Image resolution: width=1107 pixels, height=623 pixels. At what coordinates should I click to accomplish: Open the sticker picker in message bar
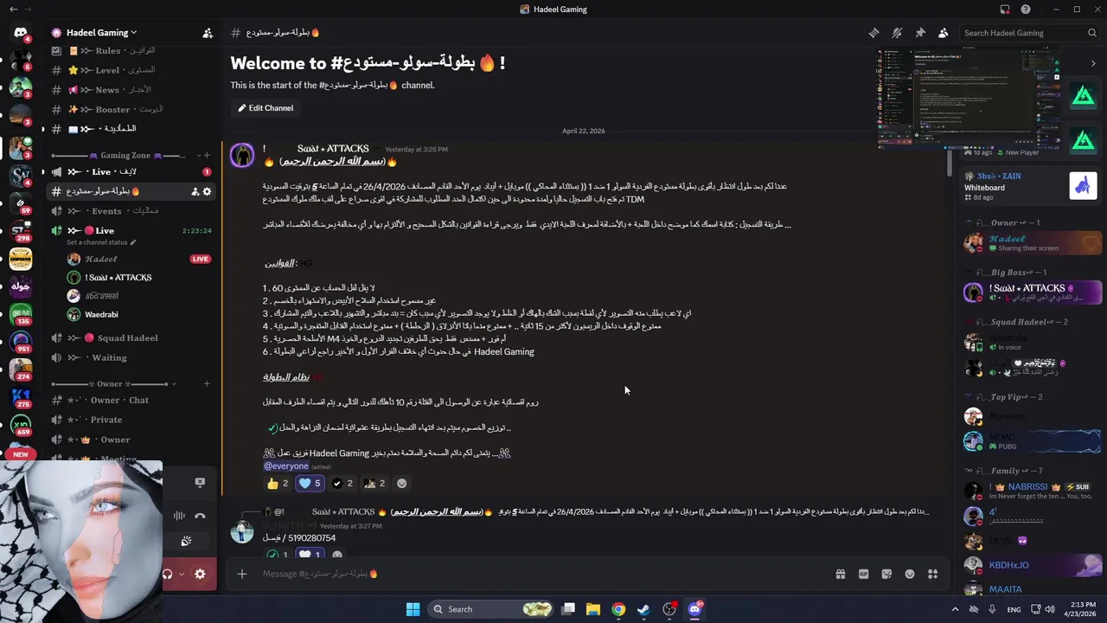point(886,574)
